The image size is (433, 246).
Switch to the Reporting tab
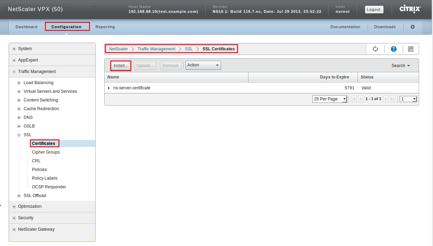click(105, 27)
